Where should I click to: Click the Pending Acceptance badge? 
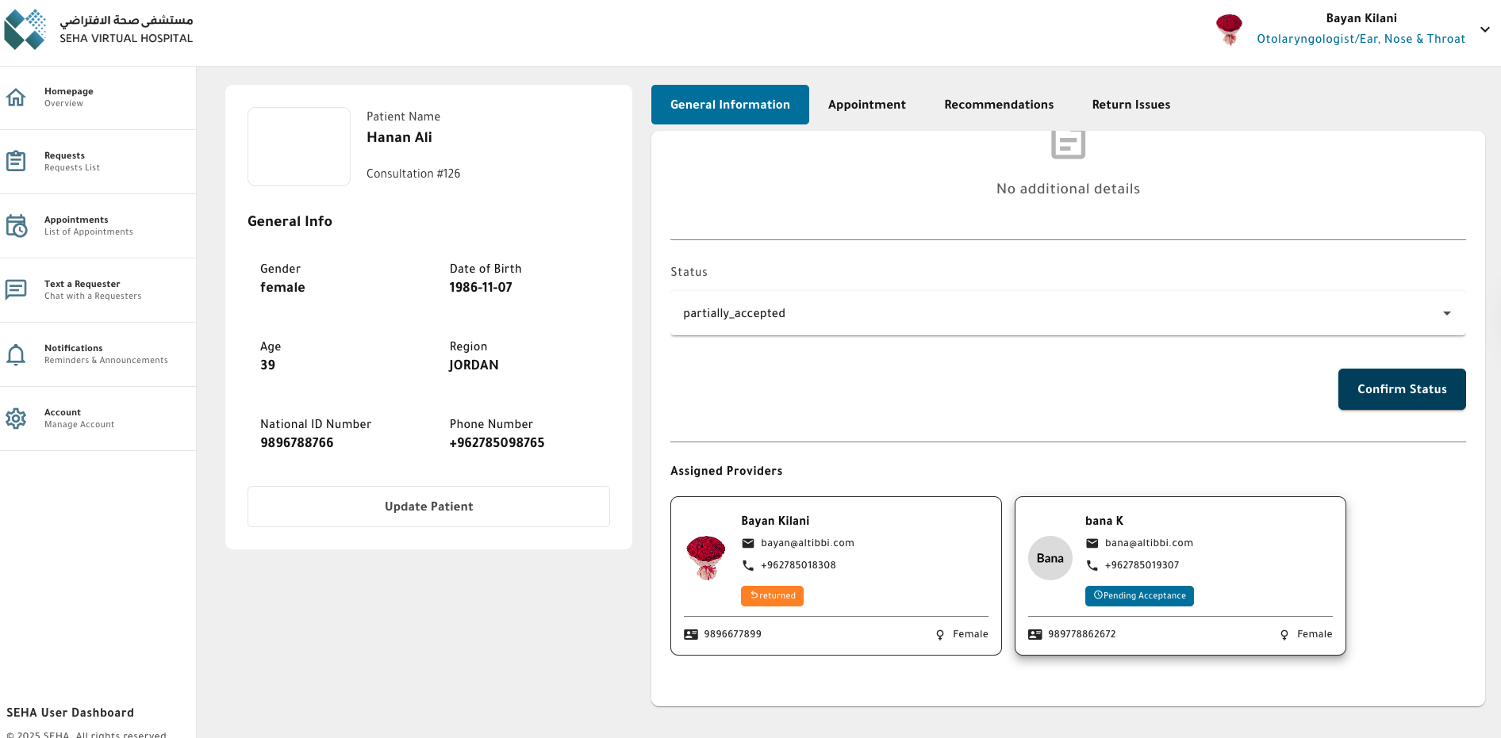tap(1139, 596)
